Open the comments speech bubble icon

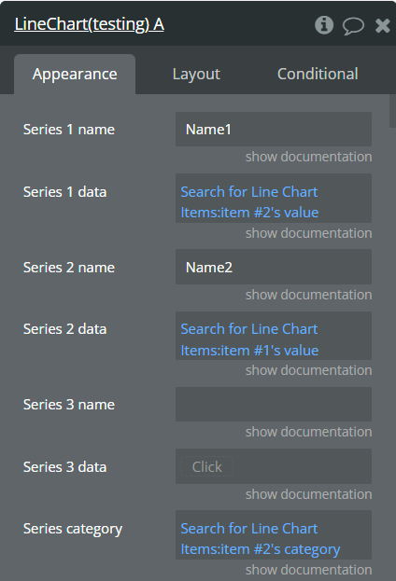coord(353,26)
